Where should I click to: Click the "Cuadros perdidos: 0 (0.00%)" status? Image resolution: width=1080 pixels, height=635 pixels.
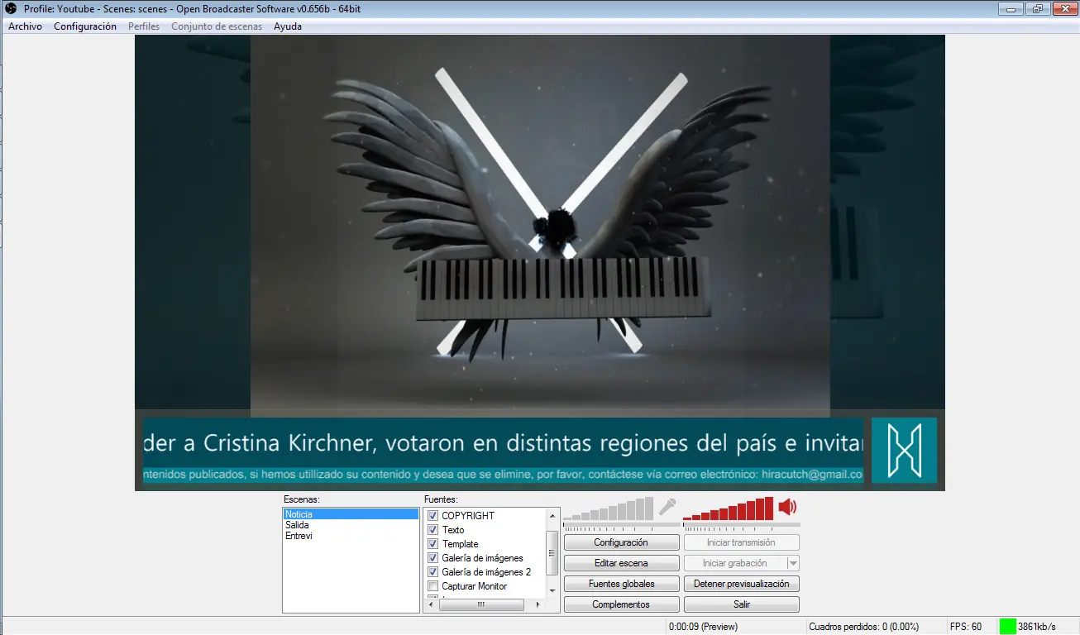(x=863, y=627)
